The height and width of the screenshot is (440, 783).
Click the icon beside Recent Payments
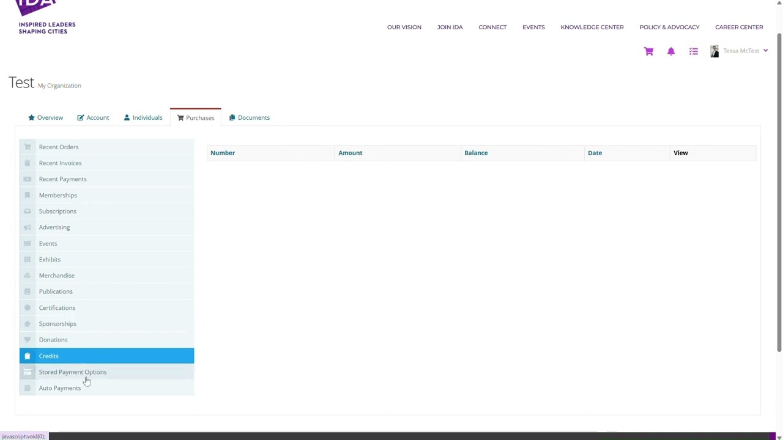[x=27, y=179]
